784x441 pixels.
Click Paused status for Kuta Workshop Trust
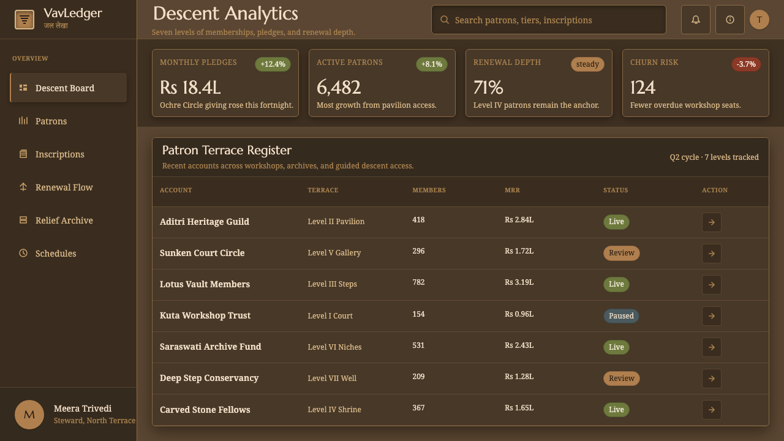pyautogui.click(x=621, y=316)
